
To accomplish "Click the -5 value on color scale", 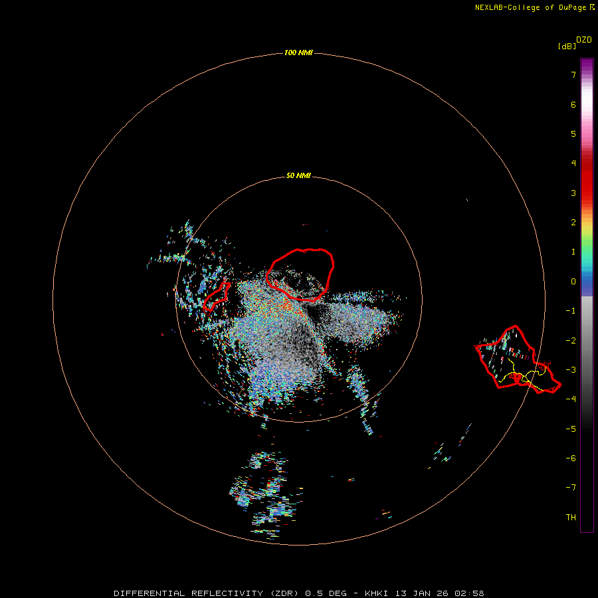I will (571, 429).
